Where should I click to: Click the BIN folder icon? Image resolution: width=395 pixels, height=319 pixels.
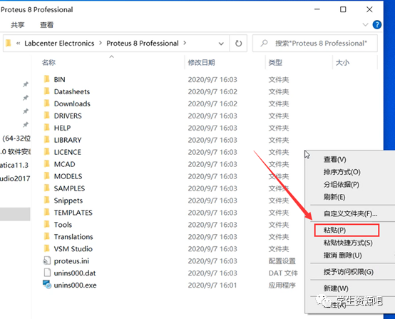pyautogui.click(x=46, y=79)
